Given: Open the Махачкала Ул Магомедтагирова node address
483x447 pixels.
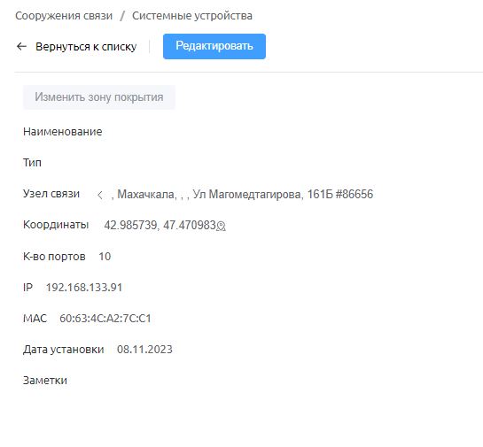Looking at the screenshot, I should [242, 195].
